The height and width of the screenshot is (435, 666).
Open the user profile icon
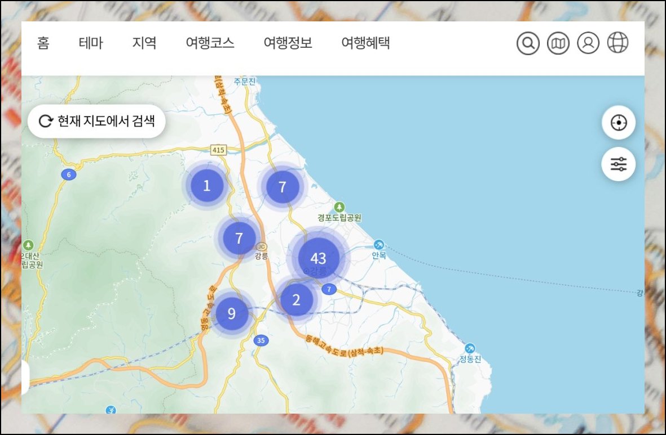pyautogui.click(x=588, y=43)
